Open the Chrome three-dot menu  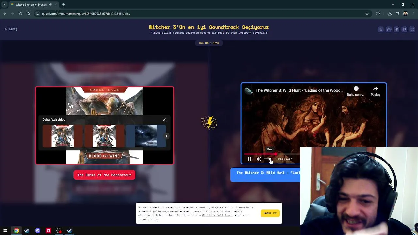pos(413,14)
